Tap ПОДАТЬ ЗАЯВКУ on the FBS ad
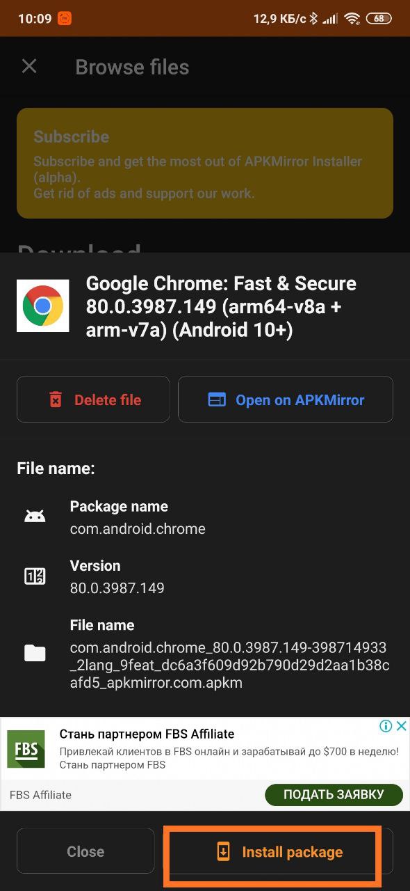 pos(334,794)
